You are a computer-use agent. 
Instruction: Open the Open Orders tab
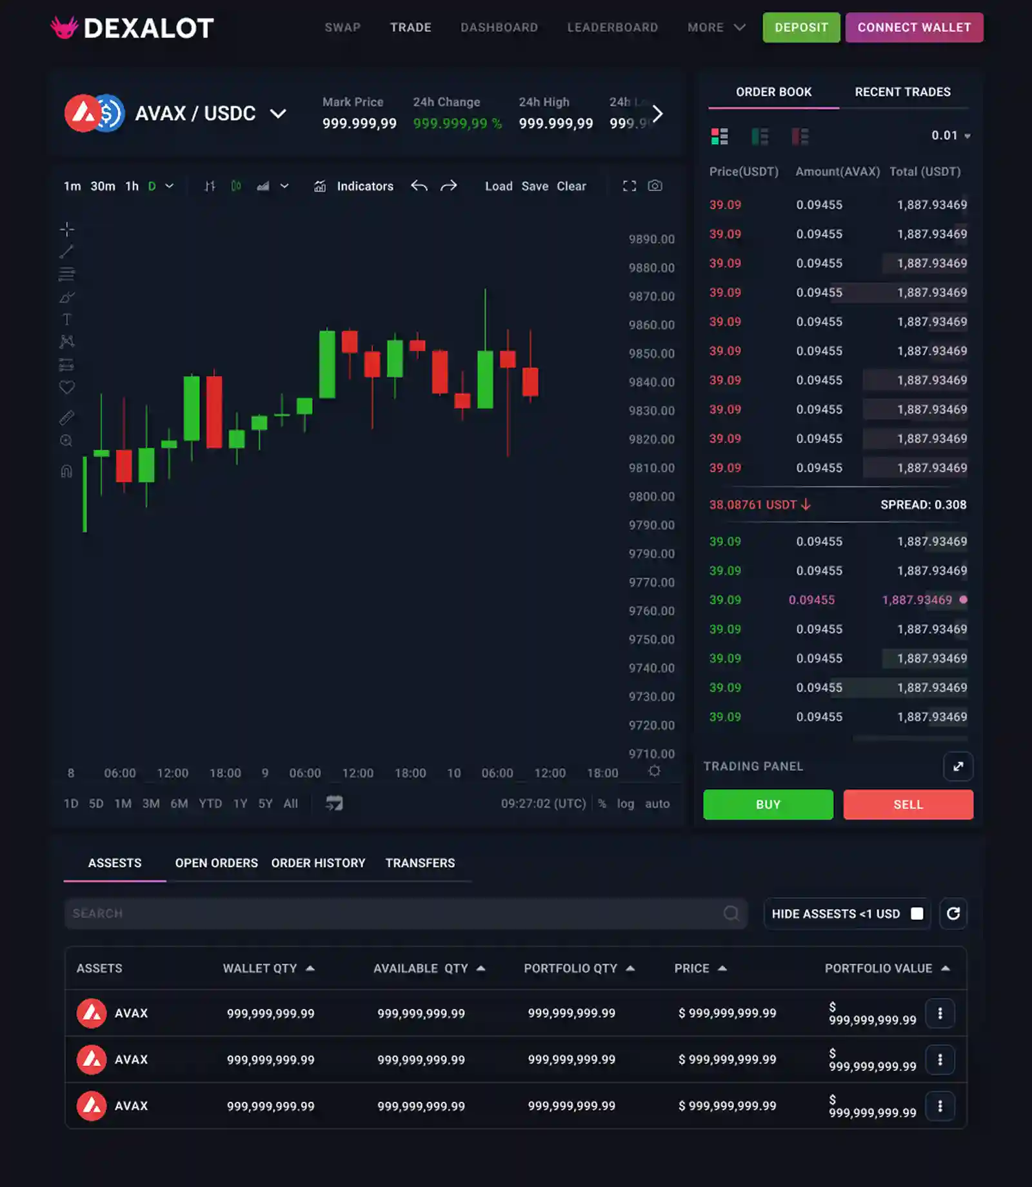[x=216, y=863]
